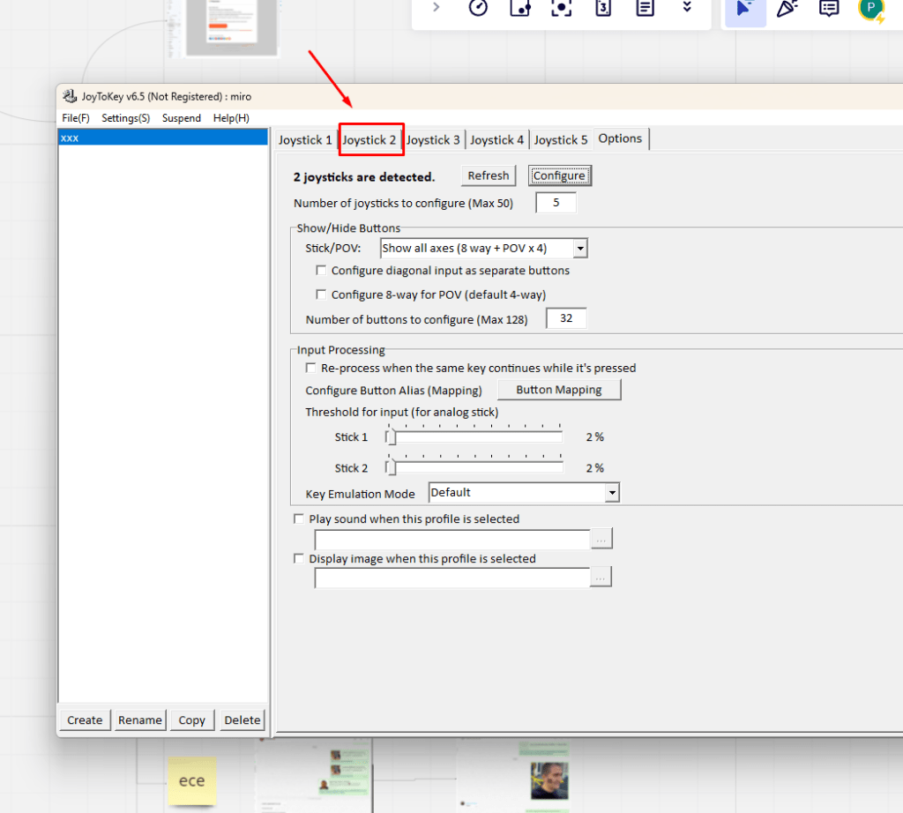Expand more Miro tools with double chevron

[687, 6]
